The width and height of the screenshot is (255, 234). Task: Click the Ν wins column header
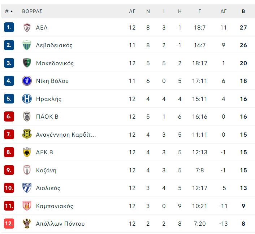click(x=148, y=12)
